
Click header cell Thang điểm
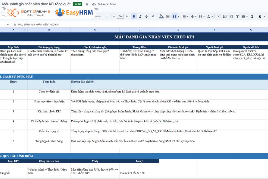[139, 47]
